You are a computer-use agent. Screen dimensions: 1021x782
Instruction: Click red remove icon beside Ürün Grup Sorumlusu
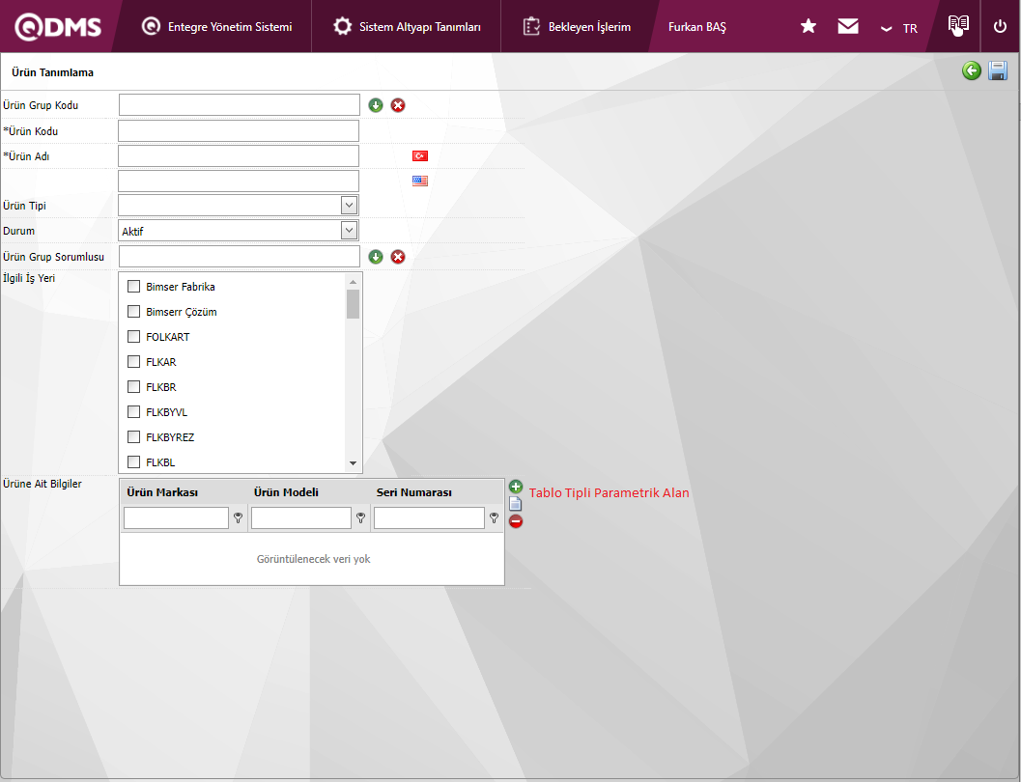398,257
